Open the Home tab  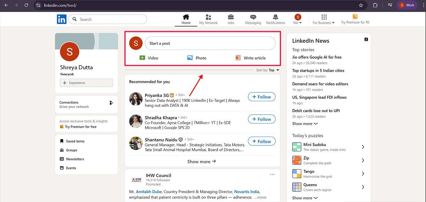tap(186, 19)
